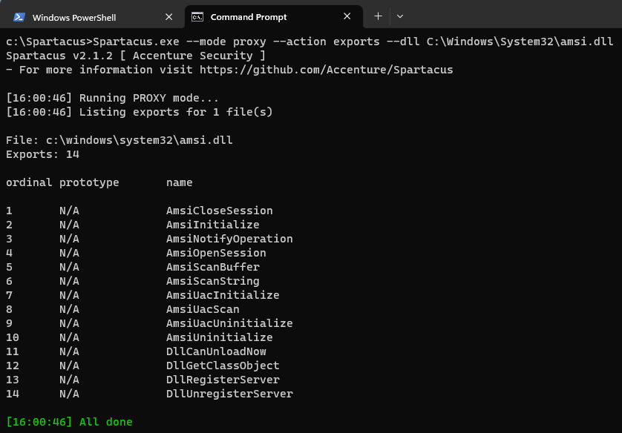Click the ordinal column header

[x=28, y=182]
